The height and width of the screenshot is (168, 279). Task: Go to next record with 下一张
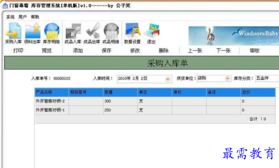(223, 51)
